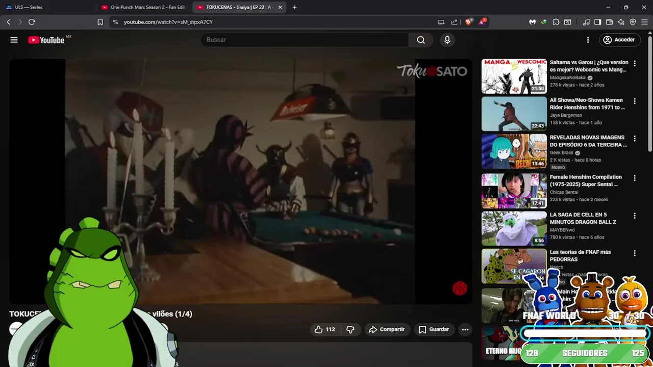Bookmark this page
Viewport: 653px width, 367px height.
pyautogui.click(x=100, y=22)
